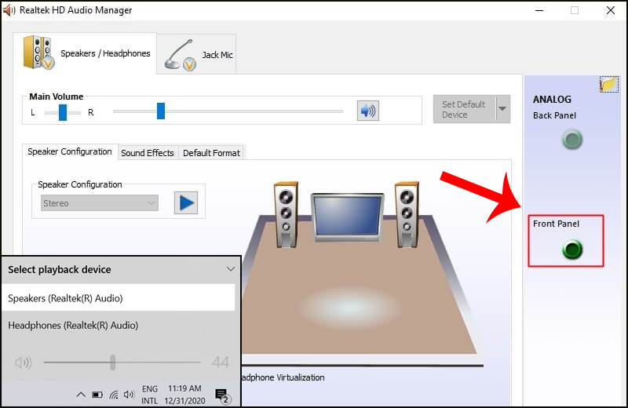
Task: Open the Sound Effects tab
Action: click(x=148, y=153)
